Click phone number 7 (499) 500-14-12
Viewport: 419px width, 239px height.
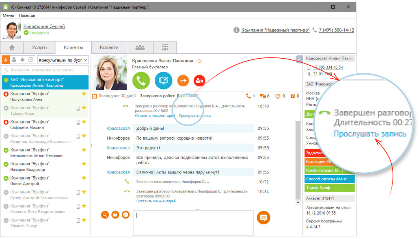click(336, 30)
